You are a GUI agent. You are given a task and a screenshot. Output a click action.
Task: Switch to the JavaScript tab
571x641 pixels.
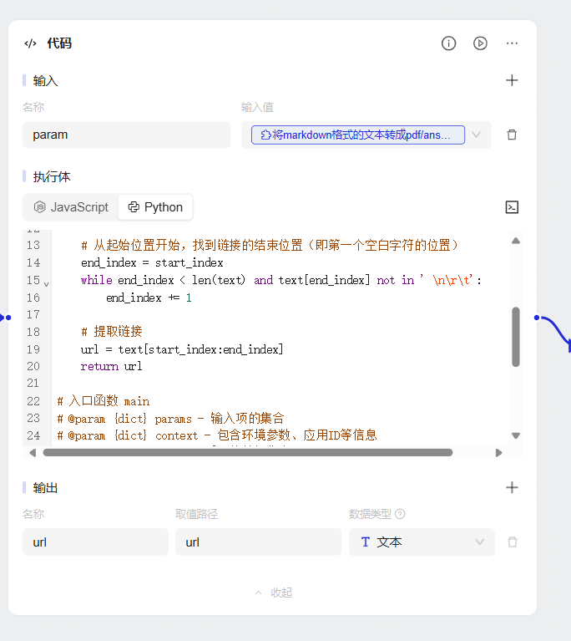71,207
